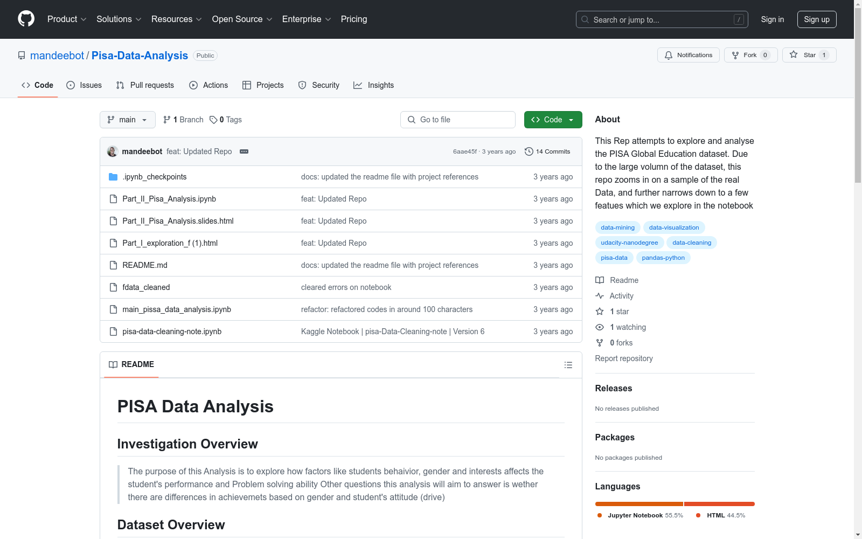This screenshot has width=862, height=539.
Task: Click the Sign in link
Action: 773,19
